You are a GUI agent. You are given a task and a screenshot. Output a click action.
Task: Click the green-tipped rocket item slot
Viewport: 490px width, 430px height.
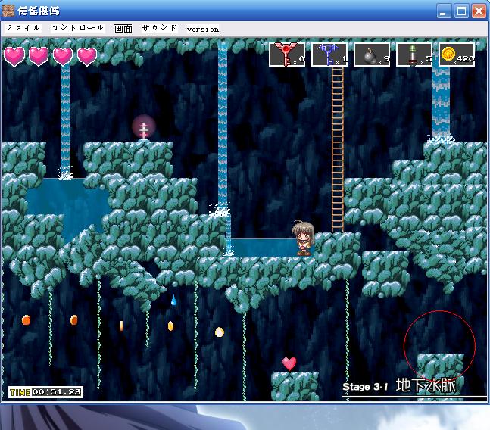414,55
